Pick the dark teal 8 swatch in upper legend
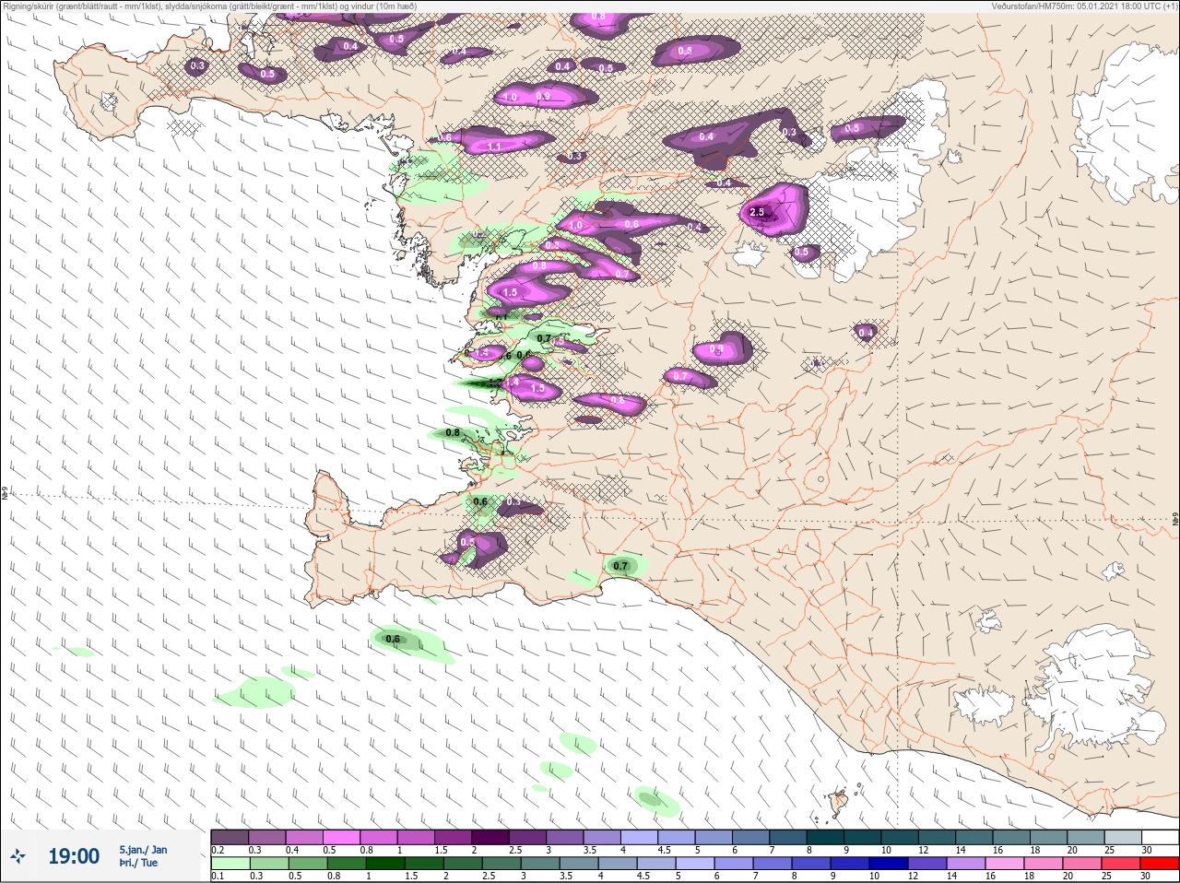Viewport: 1180px width, 883px height. click(825, 837)
